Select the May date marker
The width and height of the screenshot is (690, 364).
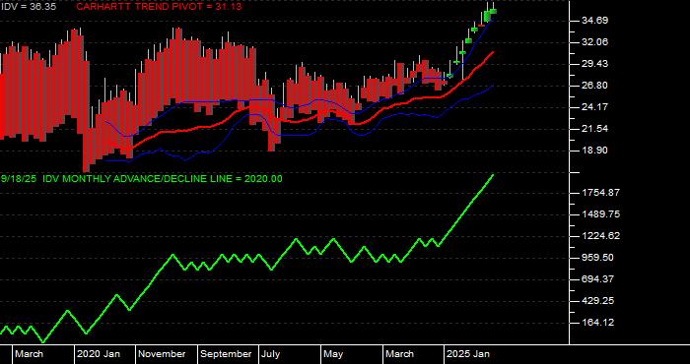[333, 354]
